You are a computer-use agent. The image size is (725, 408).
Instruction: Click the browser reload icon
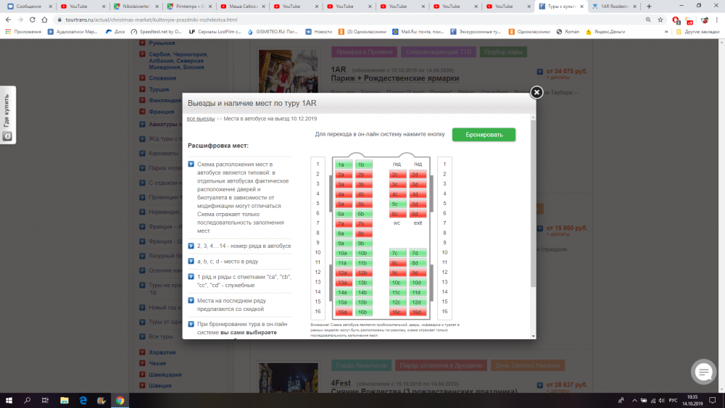34,20
